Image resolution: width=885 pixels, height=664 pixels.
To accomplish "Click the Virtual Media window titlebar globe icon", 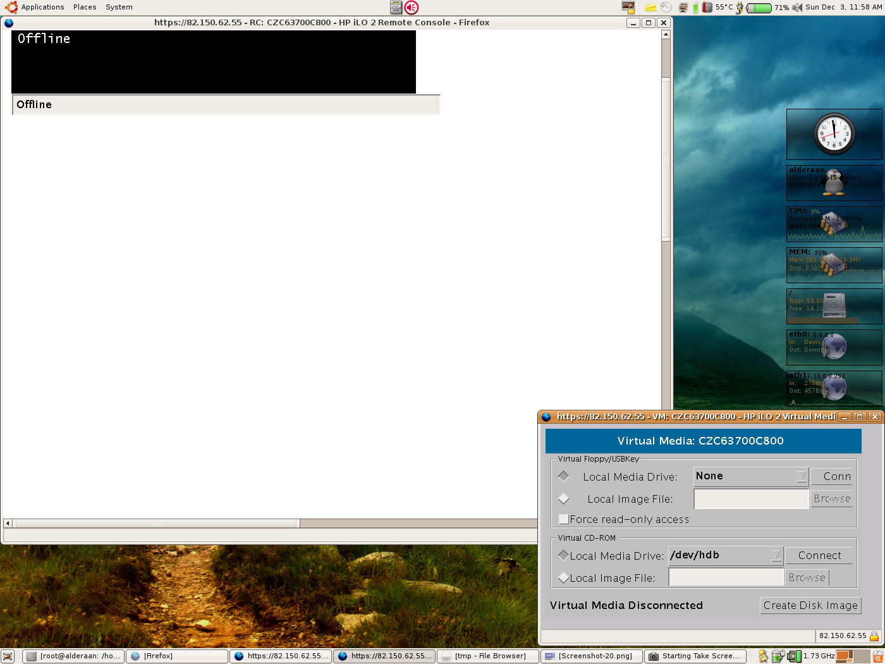I will [546, 417].
